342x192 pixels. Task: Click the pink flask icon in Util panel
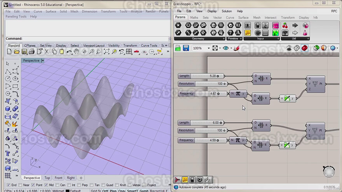coord(305,33)
